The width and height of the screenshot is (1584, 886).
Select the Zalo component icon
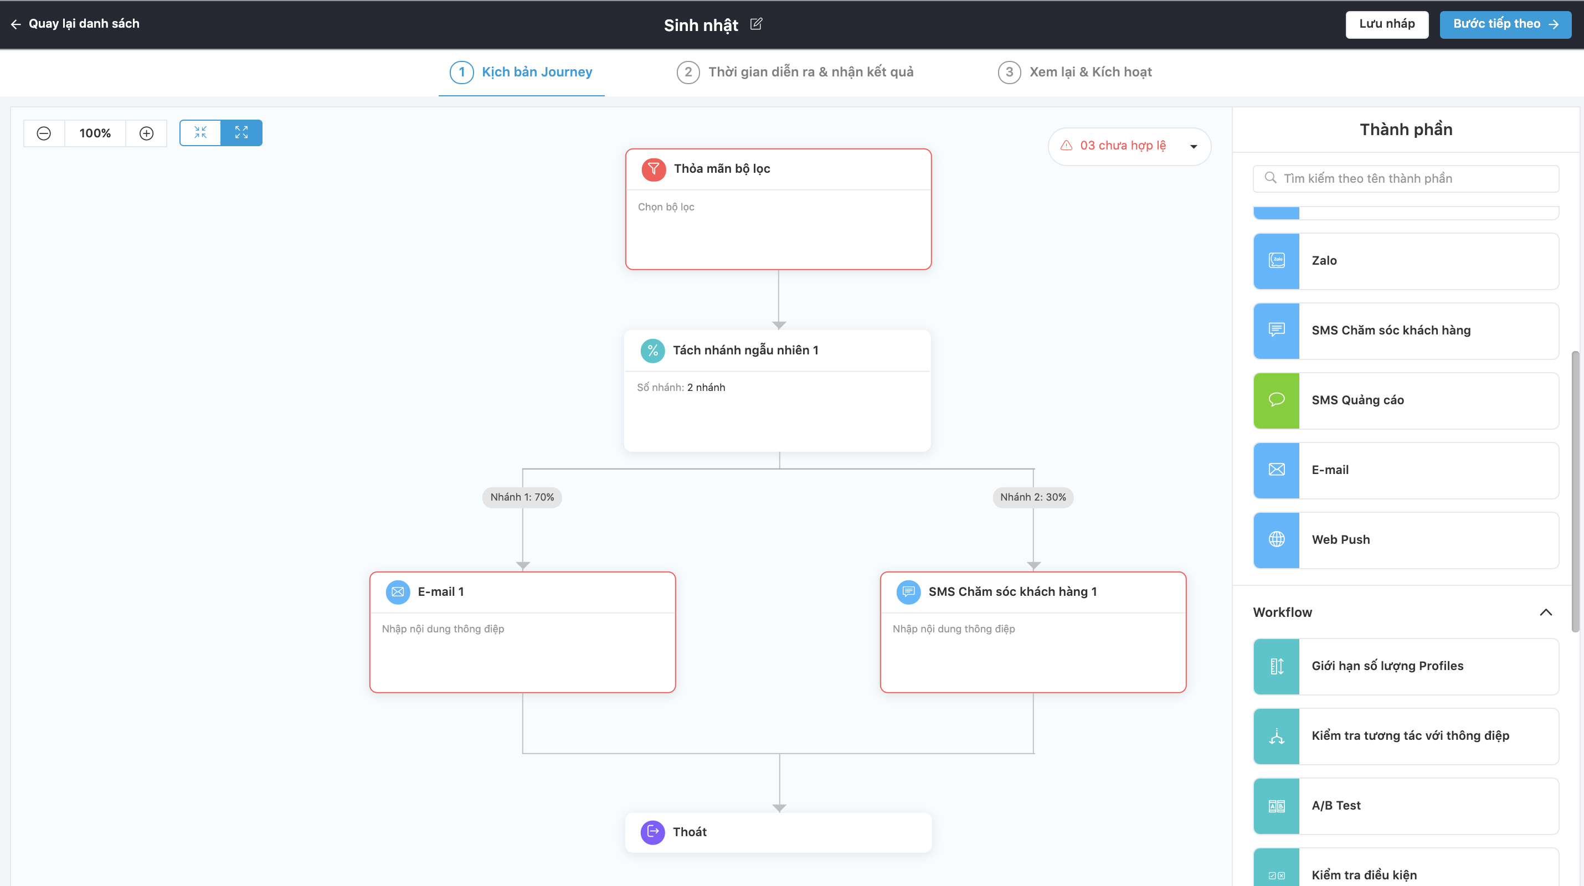[1277, 261]
